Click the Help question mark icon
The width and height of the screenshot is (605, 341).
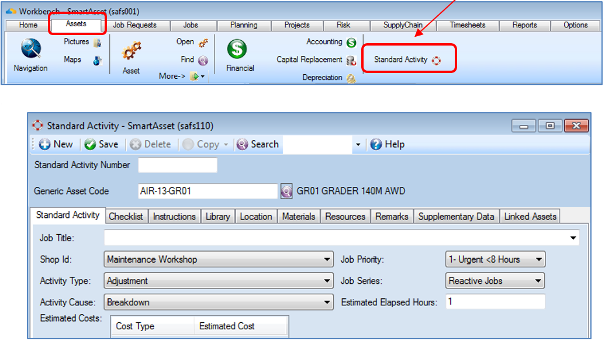(x=376, y=144)
